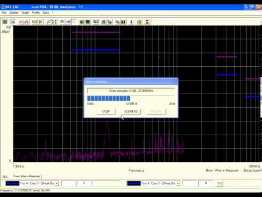Select the Row Wire + Measure tab
This screenshot has width=262, height=197.
tap(27, 176)
